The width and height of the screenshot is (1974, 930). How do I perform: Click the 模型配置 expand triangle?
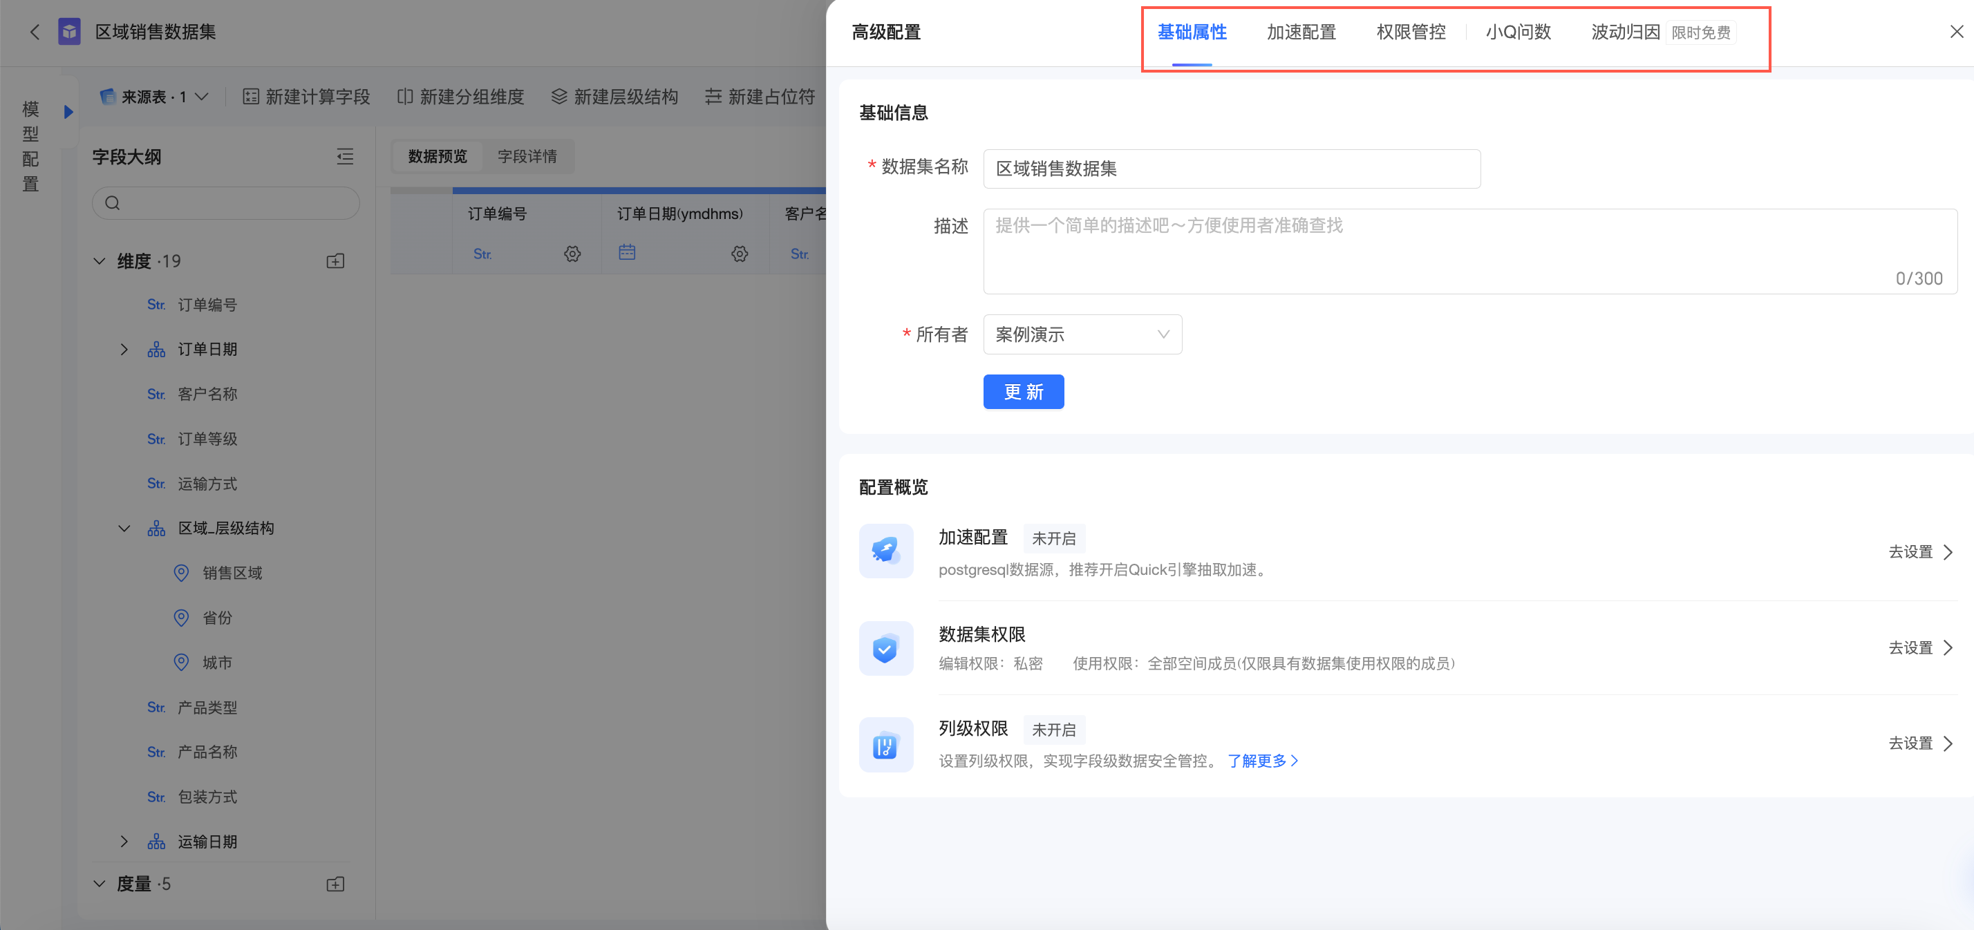click(68, 112)
